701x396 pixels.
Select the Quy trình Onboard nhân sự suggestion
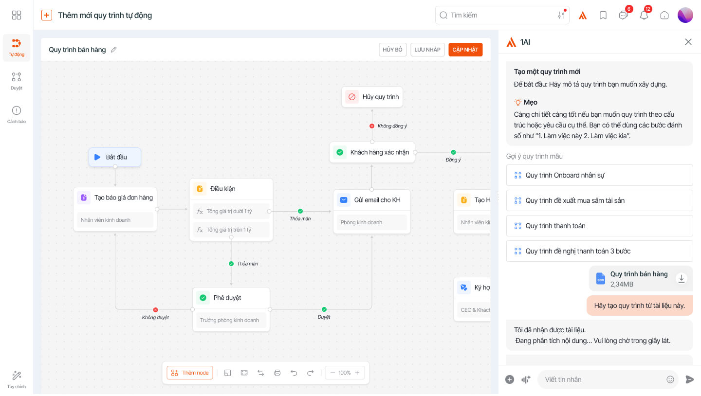599,175
